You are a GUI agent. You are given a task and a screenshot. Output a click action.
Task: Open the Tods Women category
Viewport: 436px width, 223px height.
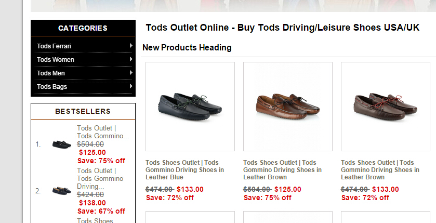[x=56, y=60]
